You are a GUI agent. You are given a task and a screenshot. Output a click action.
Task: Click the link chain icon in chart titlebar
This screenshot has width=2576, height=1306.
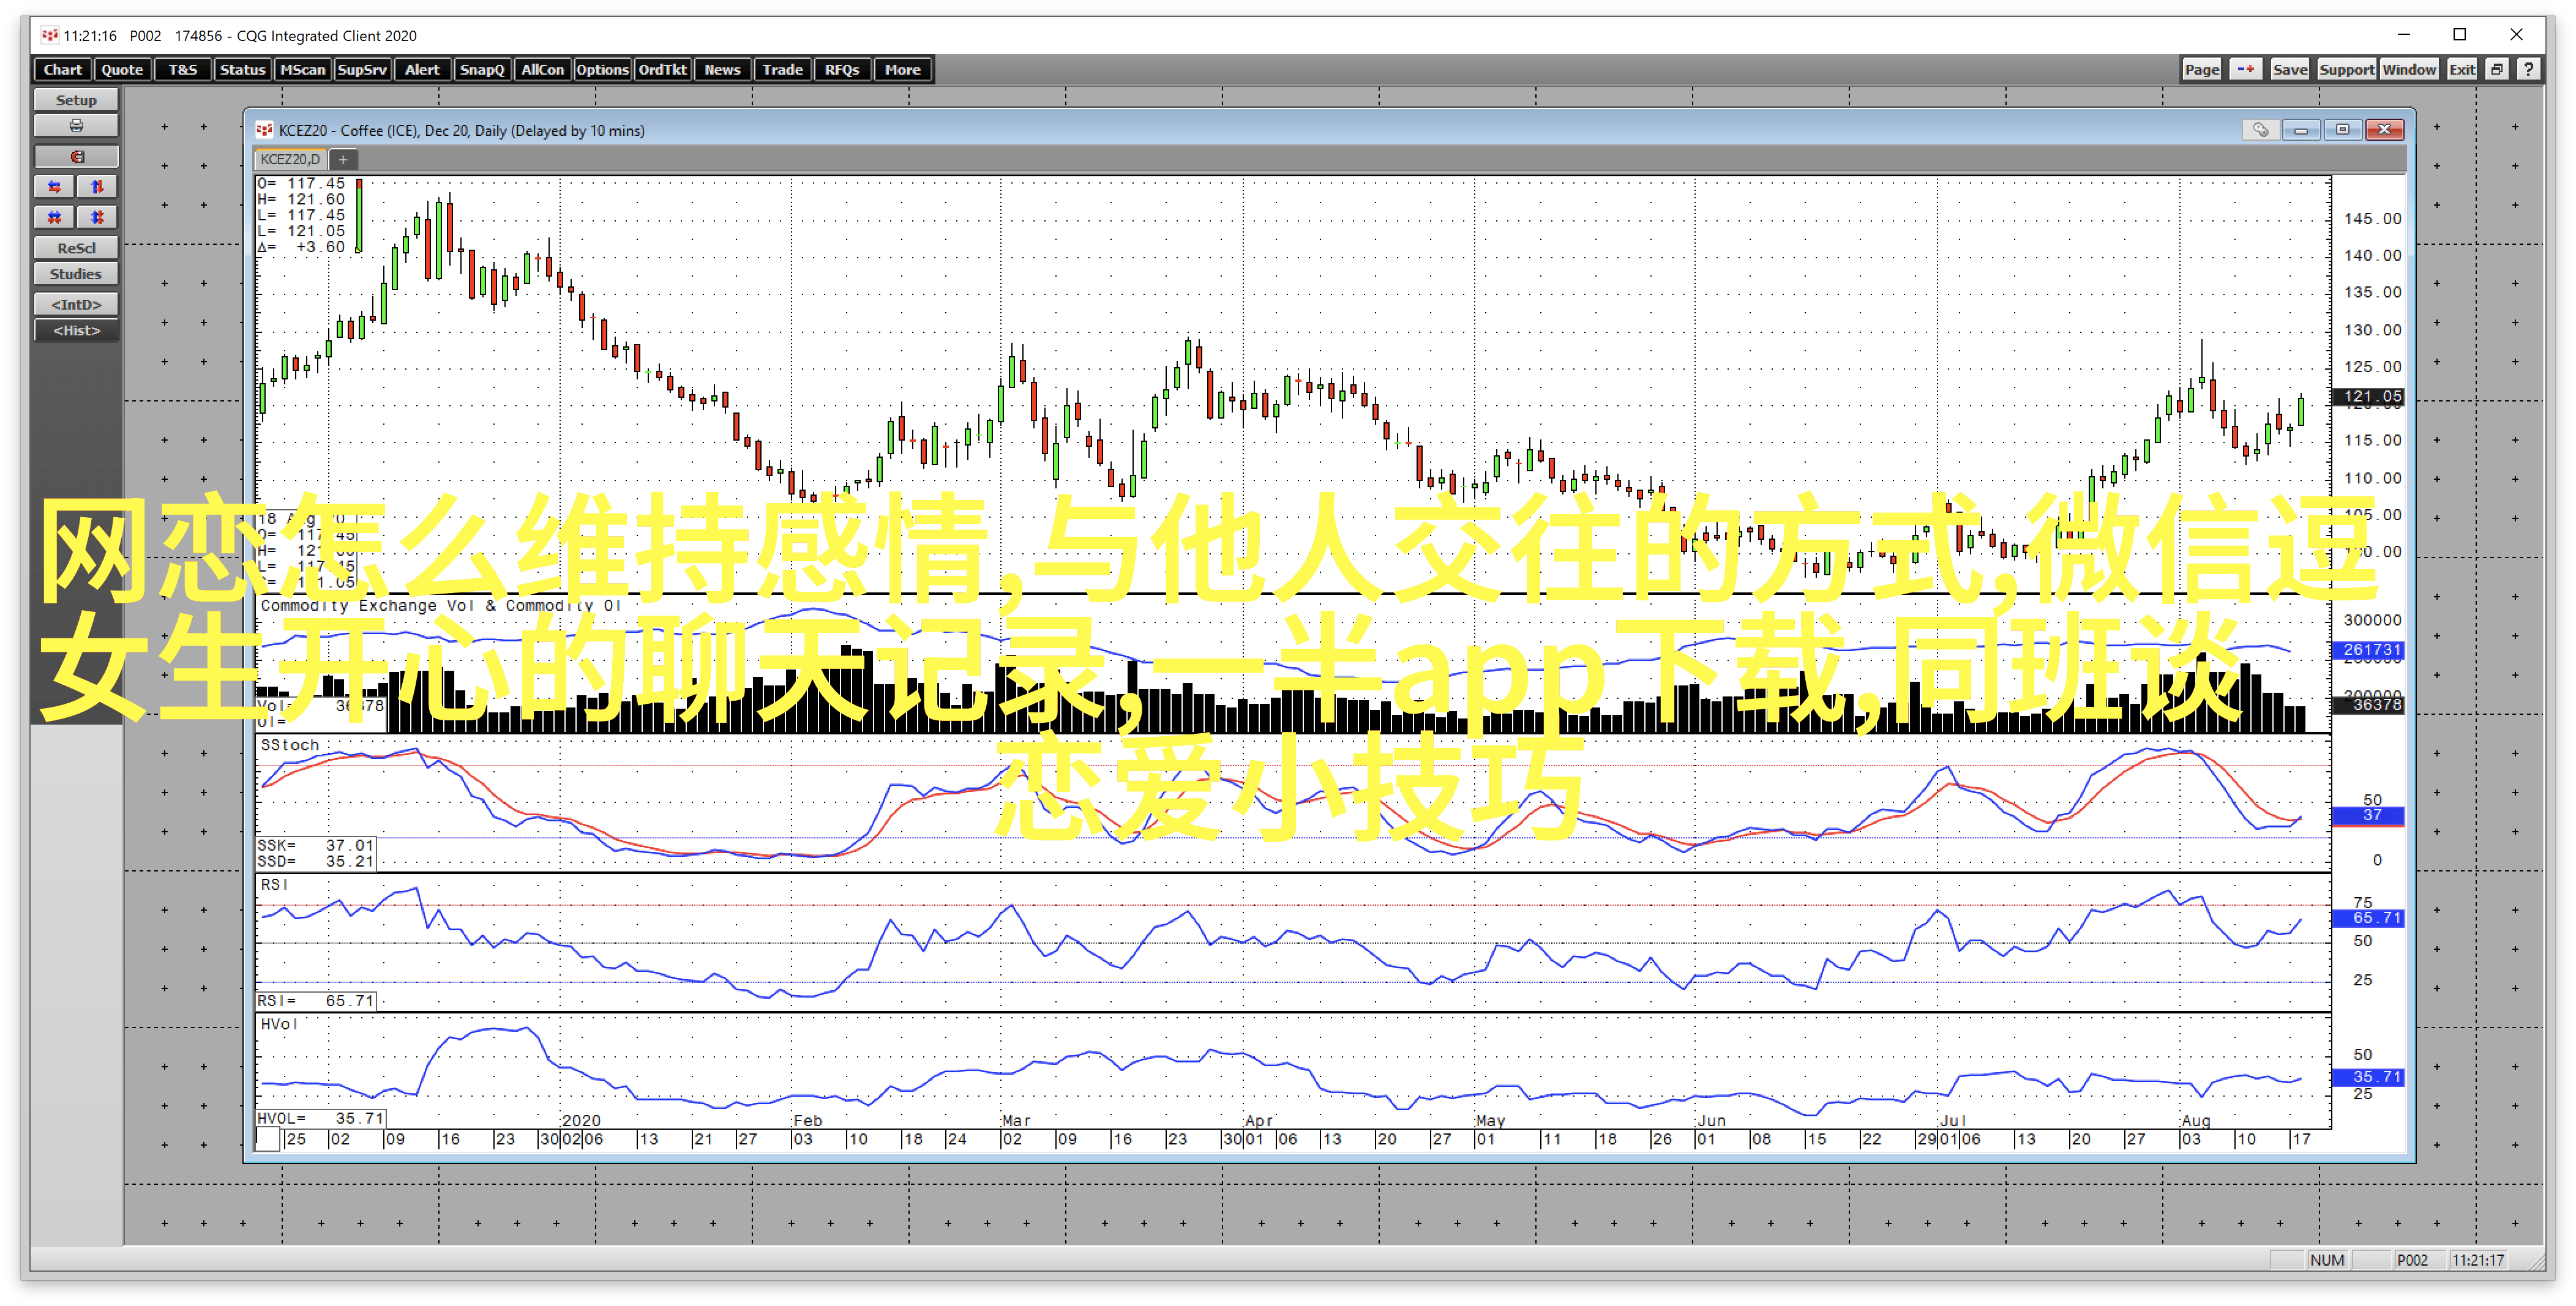coord(2260,130)
